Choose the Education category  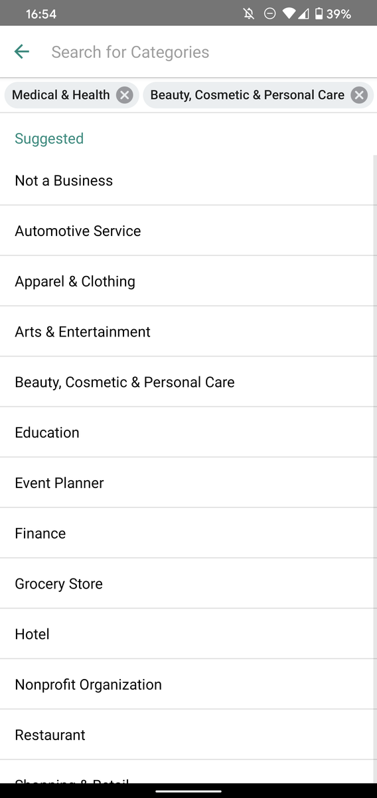(x=188, y=432)
